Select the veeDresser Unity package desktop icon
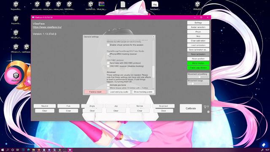 pos(26,48)
